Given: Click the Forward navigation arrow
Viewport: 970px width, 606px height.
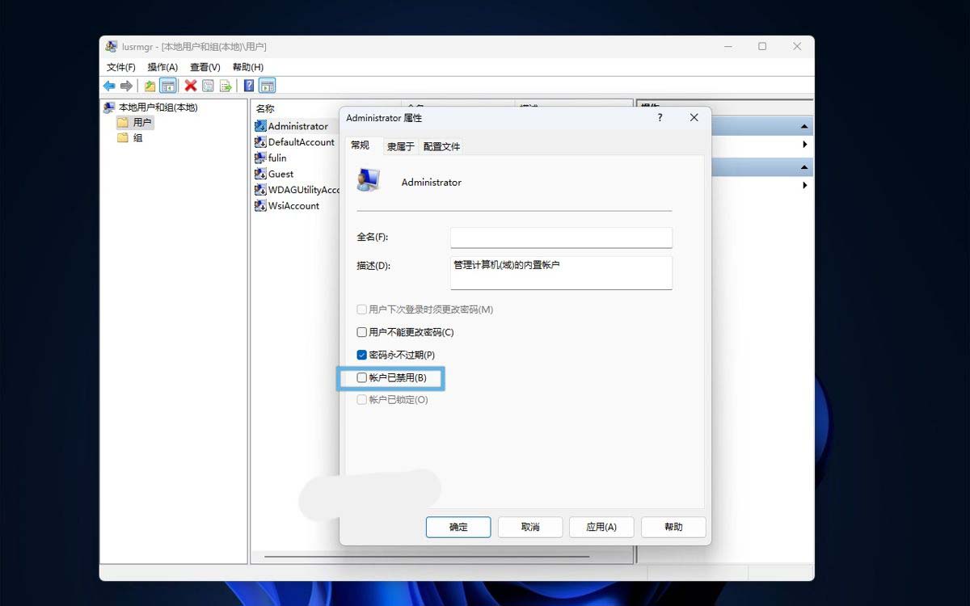Looking at the screenshot, I should [x=127, y=85].
